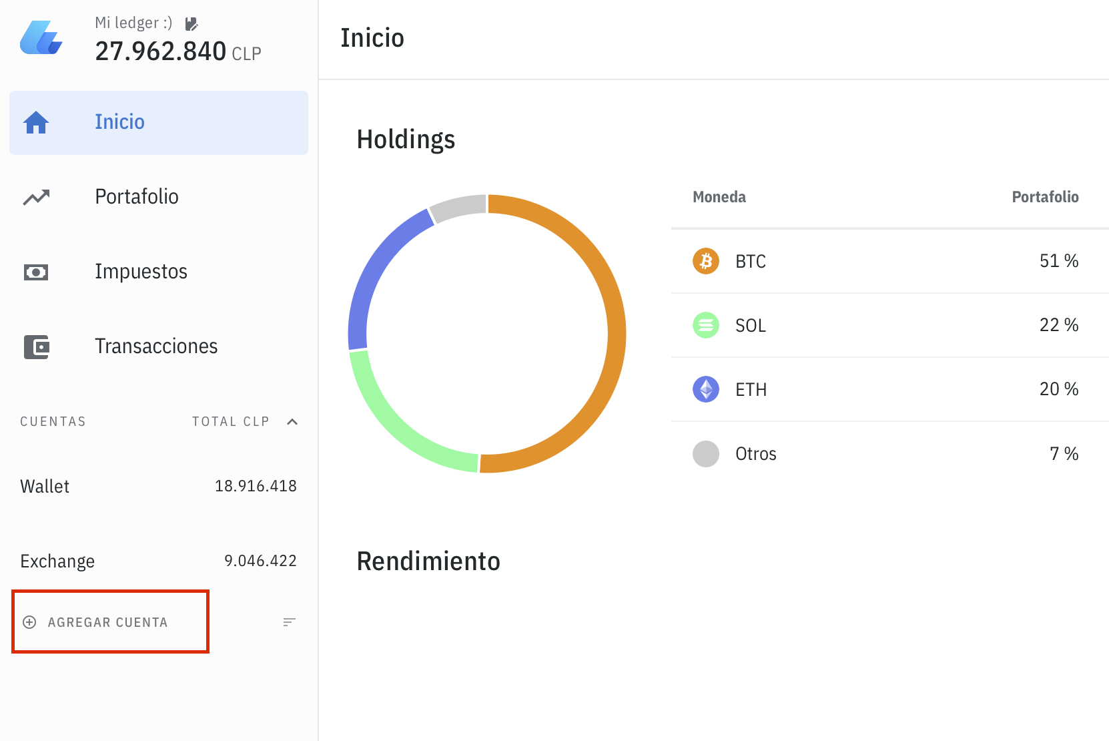Go to Portafolio section
Screen dimensions: 1109x741
(x=159, y=198)
